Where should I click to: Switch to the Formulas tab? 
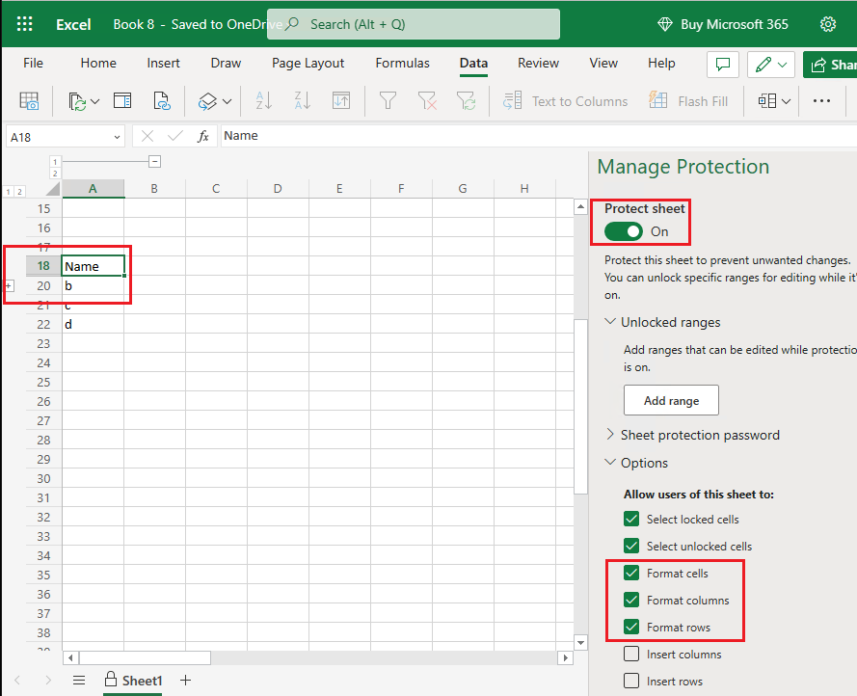tap(402, 64)
